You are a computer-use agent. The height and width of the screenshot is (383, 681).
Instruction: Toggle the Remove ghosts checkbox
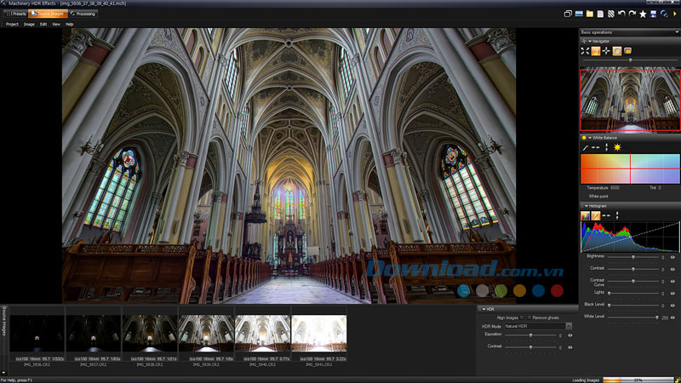tap(529, 317)
